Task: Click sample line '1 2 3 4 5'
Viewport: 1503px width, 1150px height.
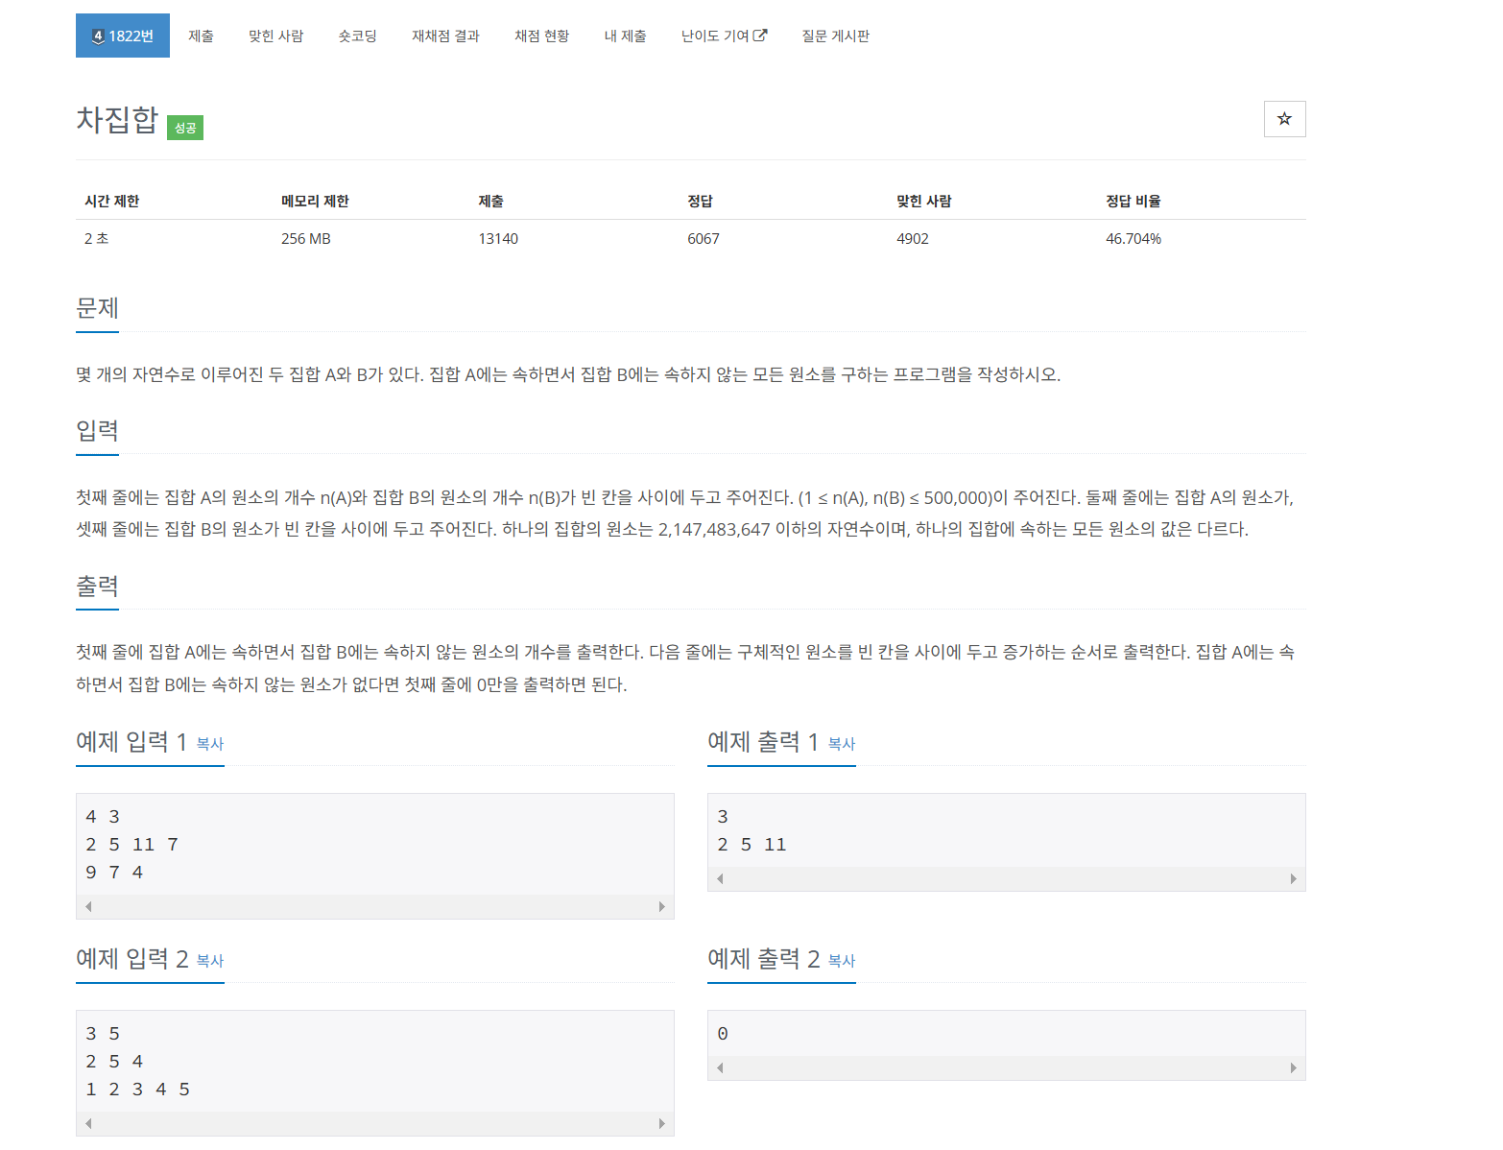Action: coord(137,1090)
